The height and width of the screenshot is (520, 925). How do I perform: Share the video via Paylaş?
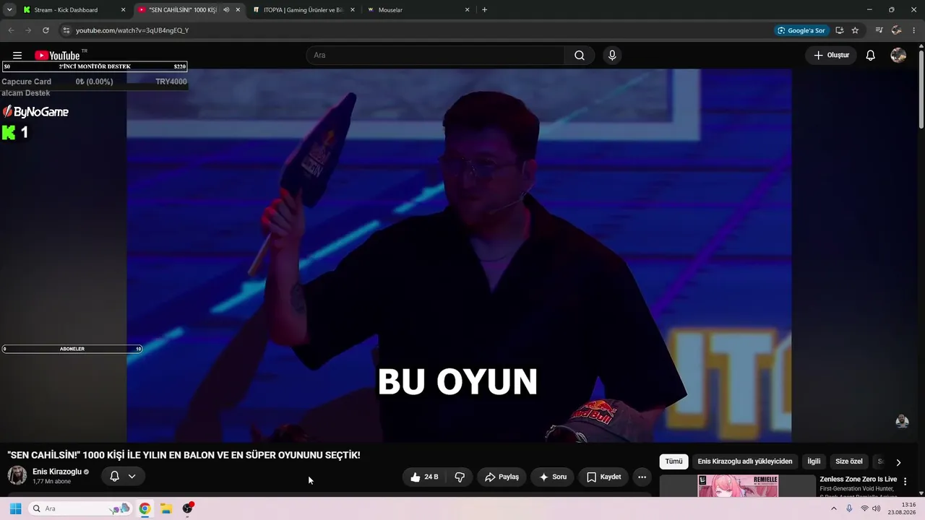tap(502, 477)
